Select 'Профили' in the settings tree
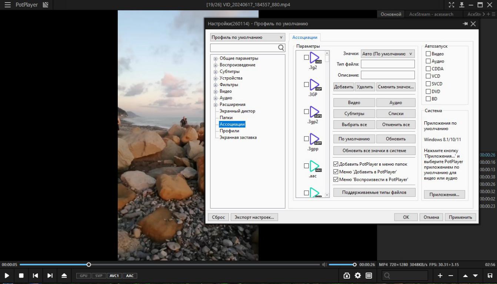This screenshot has height=284, width=497. pos(229,131)
